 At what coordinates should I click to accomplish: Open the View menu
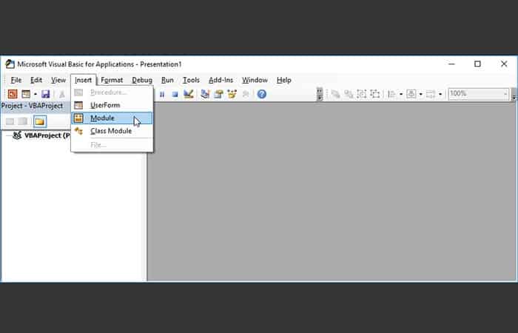tap(58, 80)
